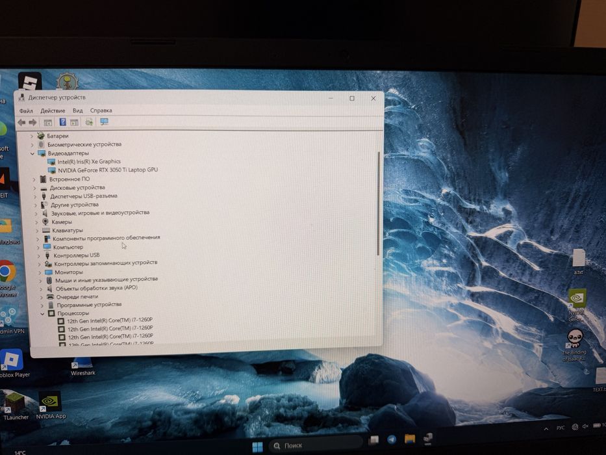The width and height of the screenshot is (606, 455).
Task: Expand the Дисковые устройства category
Action: (x=34, y=188)
